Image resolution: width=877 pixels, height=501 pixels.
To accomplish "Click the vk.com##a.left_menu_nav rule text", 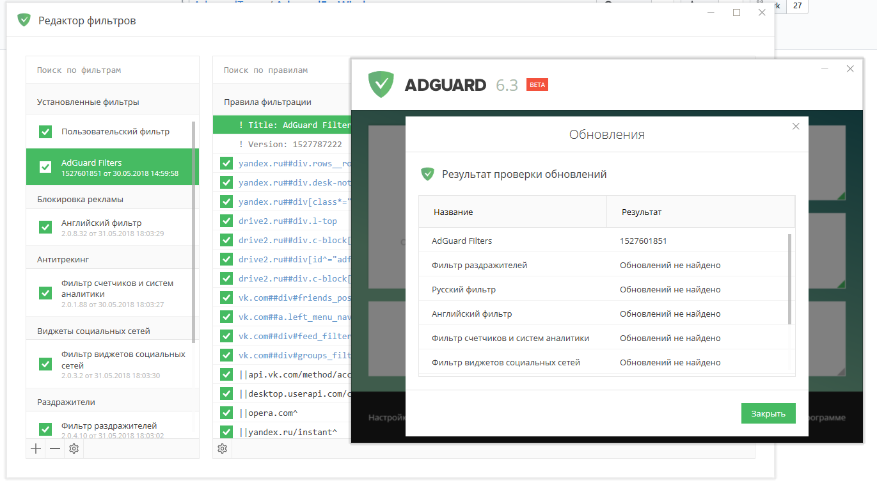I will [295, 317].
